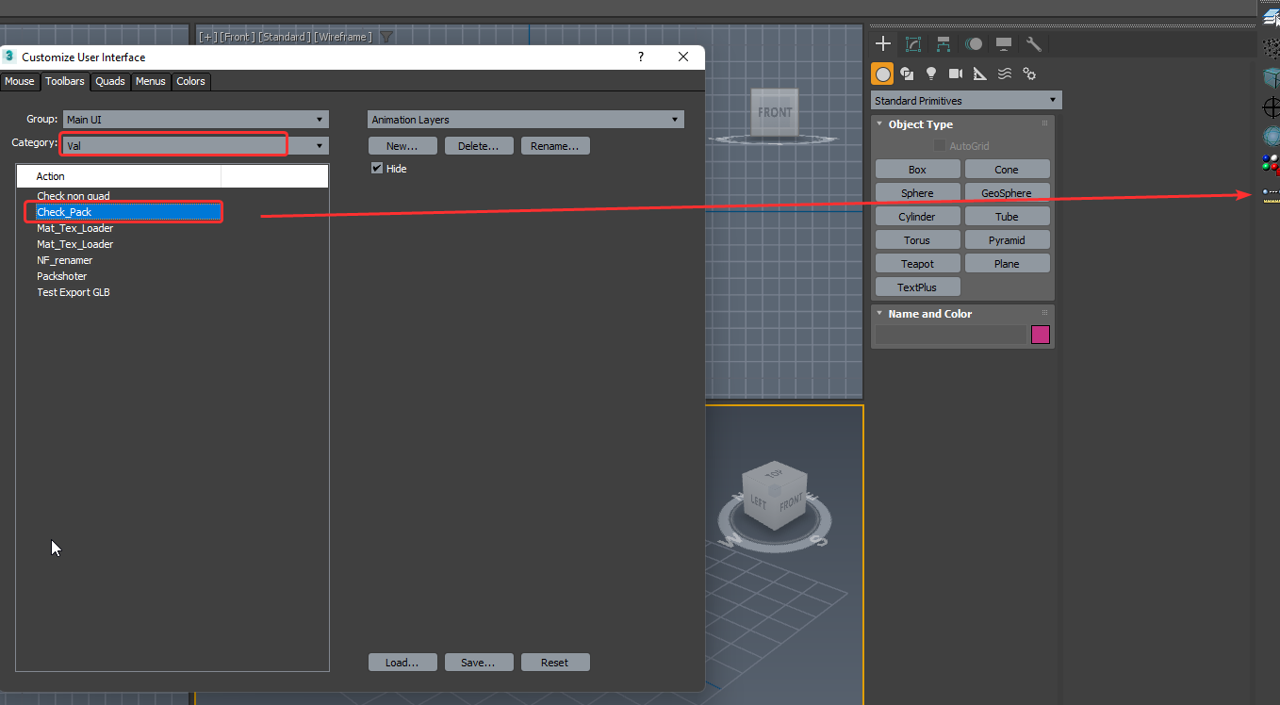Screen dimensions: 1280x705
Task: Choose the Plane object type
Action: click(x=1007, y=264)
